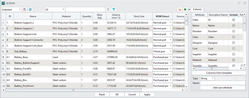The image size is (249, 98).
Task: Click the comment bubble icon in title bar
Action: 239,3
